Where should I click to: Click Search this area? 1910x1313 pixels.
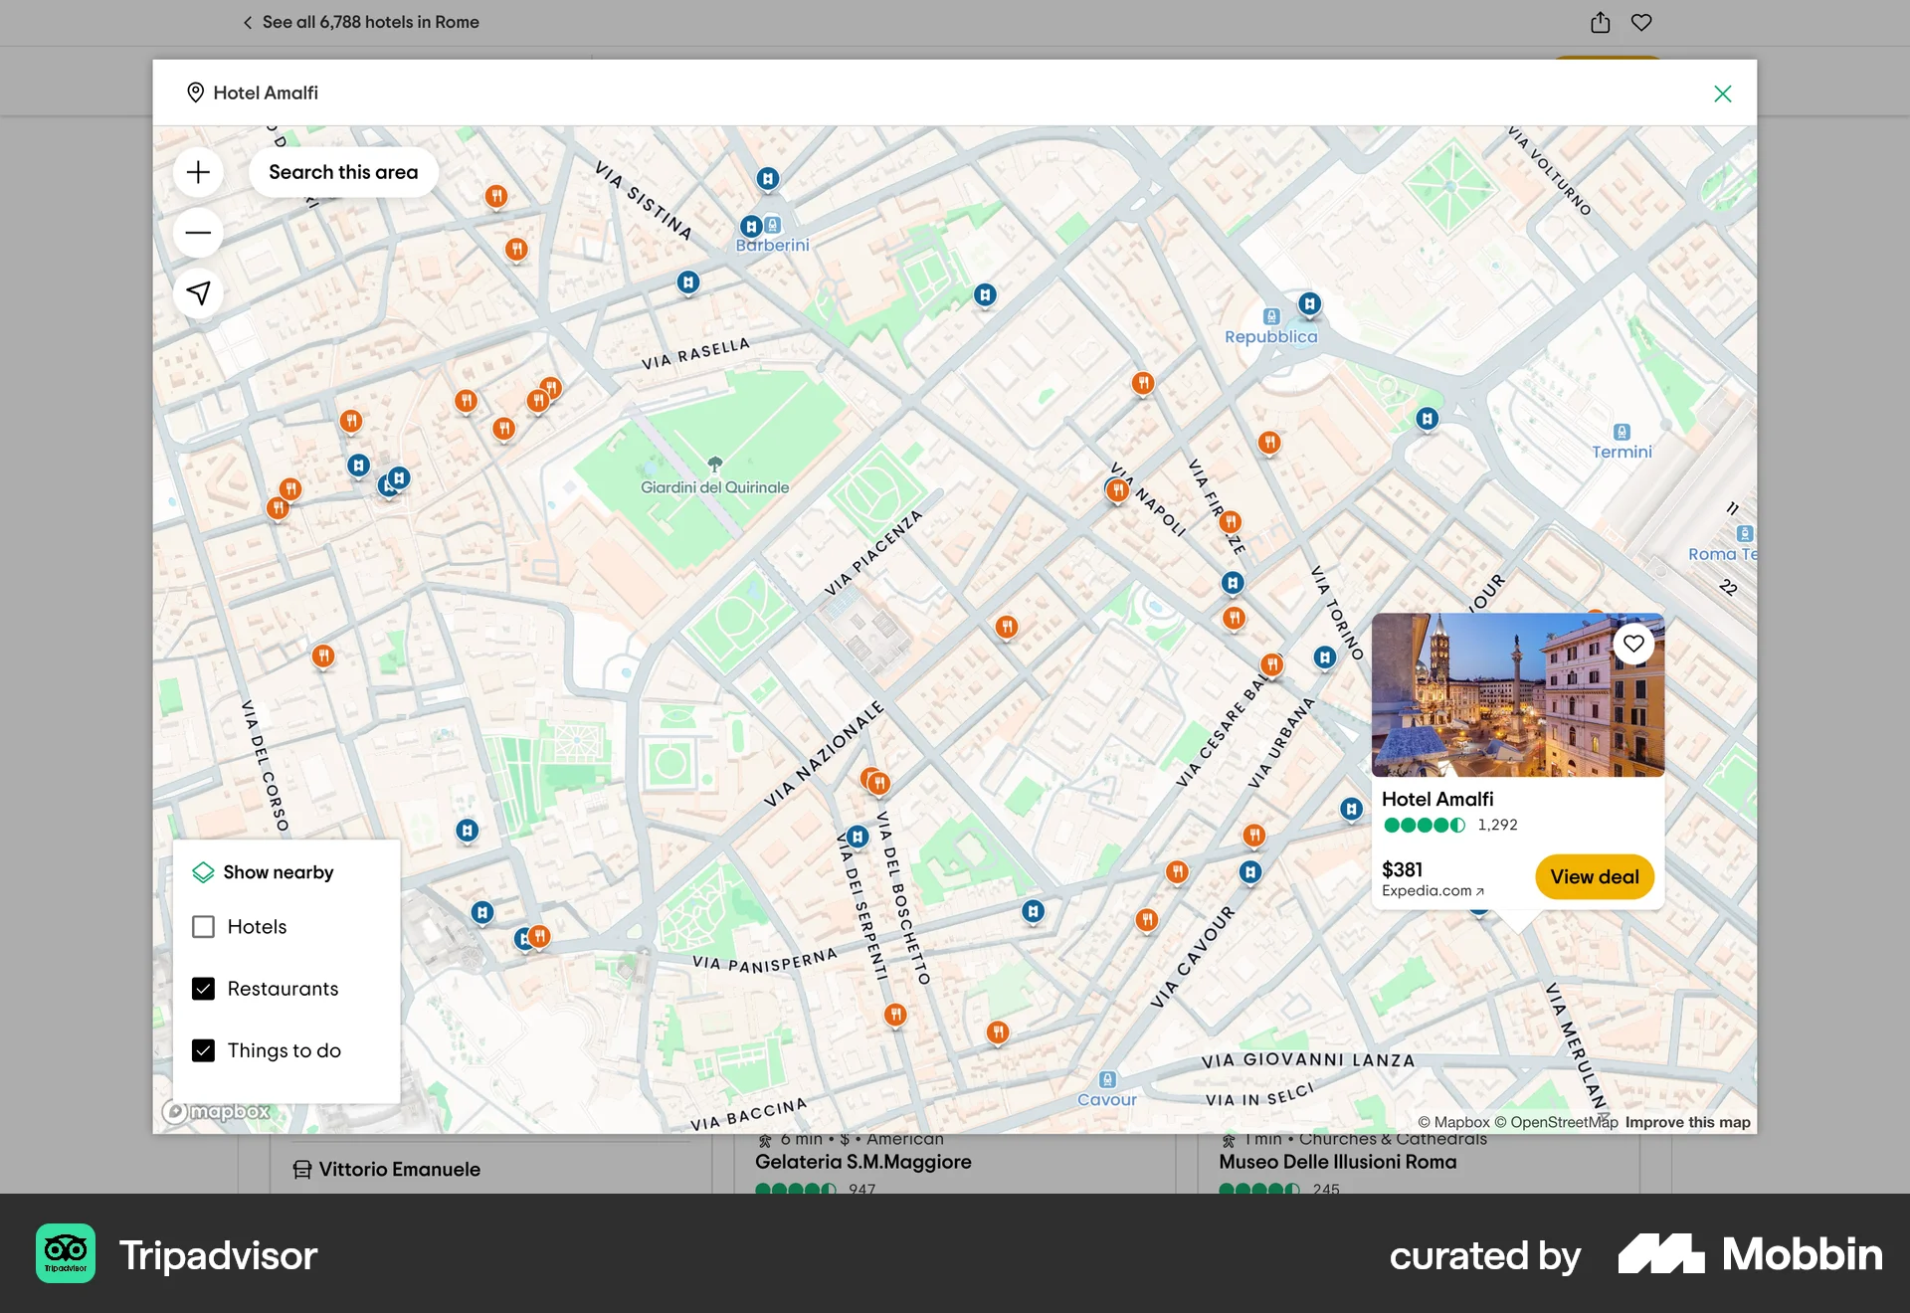(342, 171)
